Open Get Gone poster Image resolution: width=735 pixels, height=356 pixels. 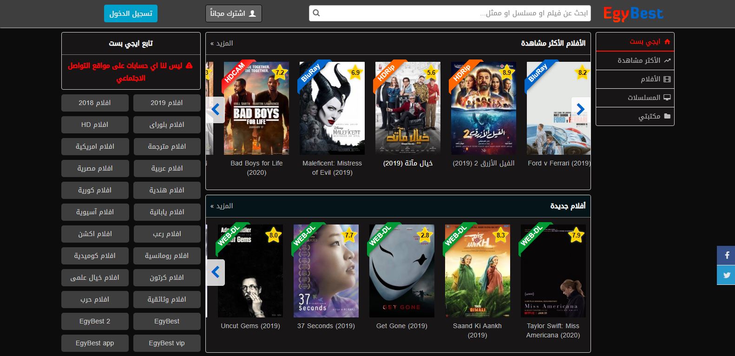[x=402, y=271]
